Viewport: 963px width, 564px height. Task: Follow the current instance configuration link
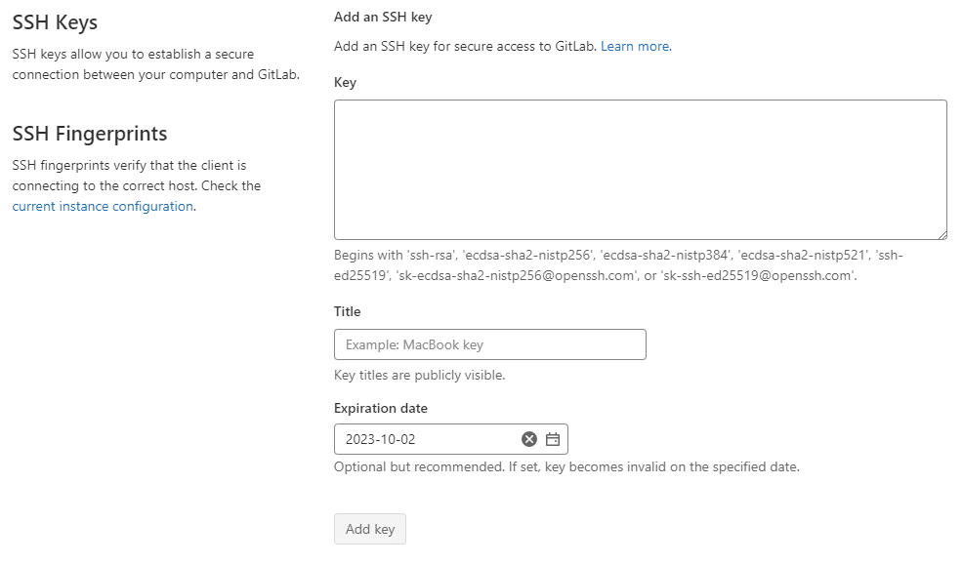pyautogui.click(x=103, y=206)
